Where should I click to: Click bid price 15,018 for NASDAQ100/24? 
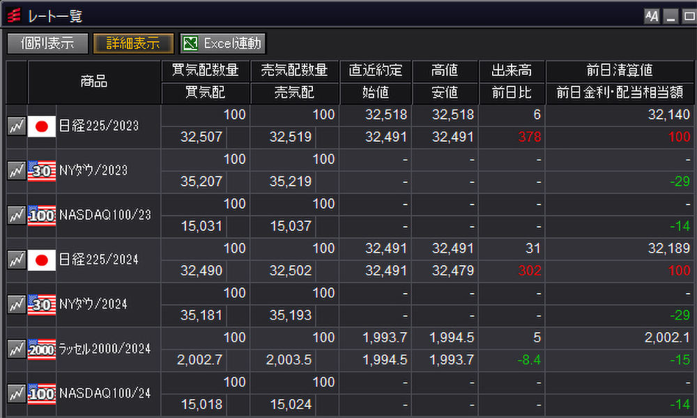click(x=201, y=404)
